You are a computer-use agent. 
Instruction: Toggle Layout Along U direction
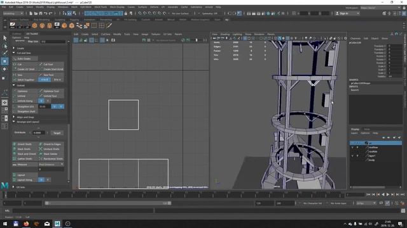click(x=41, y=180)
